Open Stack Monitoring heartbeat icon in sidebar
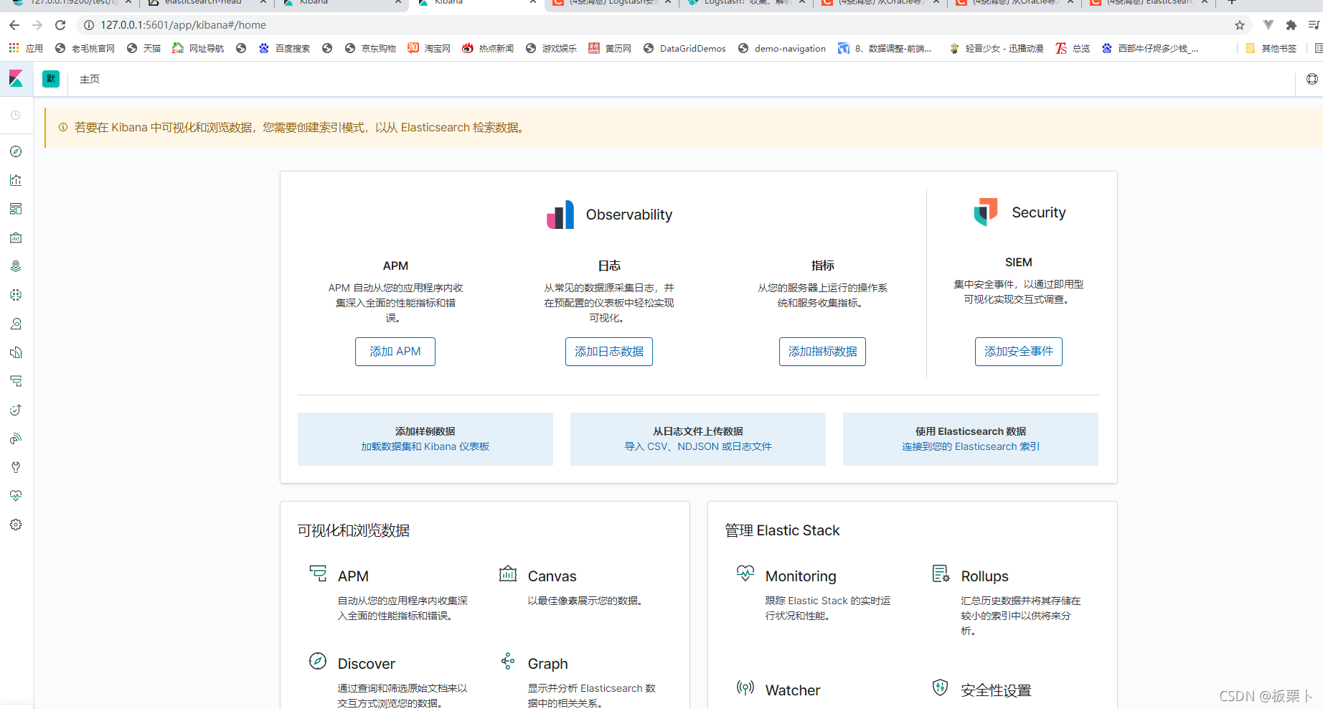 pos(16,496)
